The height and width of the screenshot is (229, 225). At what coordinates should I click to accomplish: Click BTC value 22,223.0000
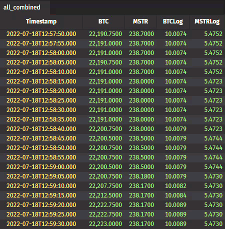tap(105, 224)
